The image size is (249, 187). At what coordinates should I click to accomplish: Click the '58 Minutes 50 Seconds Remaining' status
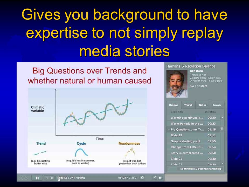coord(200,169)
